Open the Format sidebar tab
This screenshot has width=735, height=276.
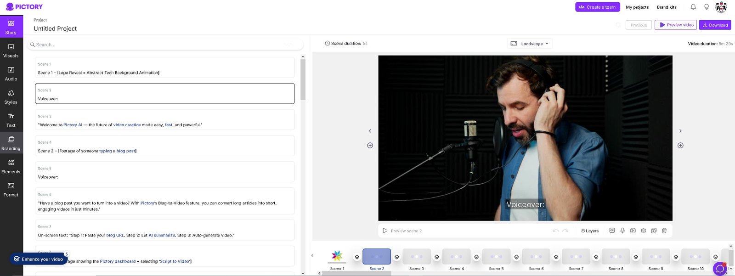11,190
